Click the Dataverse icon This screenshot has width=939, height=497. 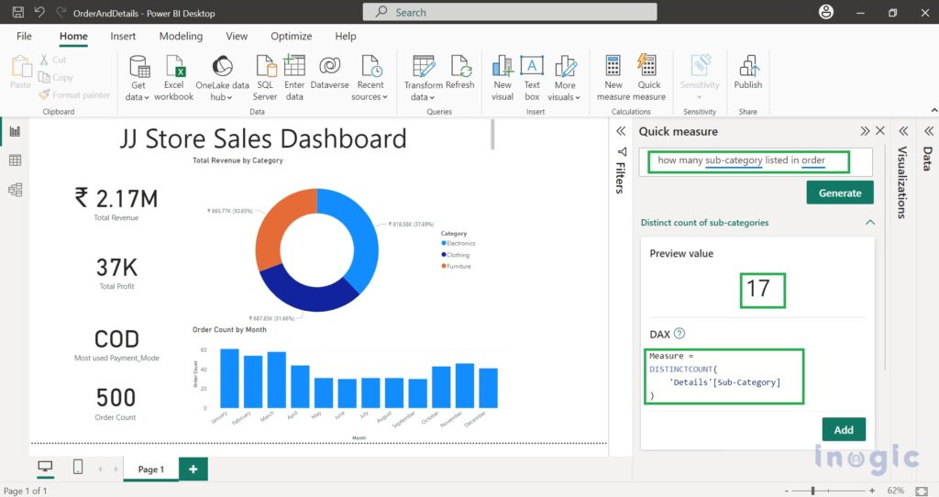coord(330,68)
